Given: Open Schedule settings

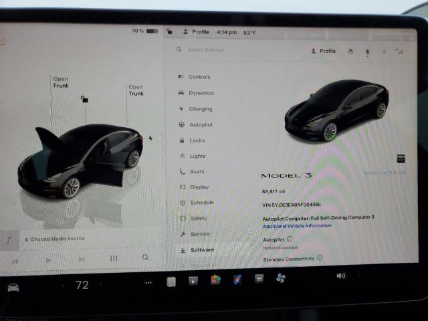Looking at the screenshot, I should [197, 203].
